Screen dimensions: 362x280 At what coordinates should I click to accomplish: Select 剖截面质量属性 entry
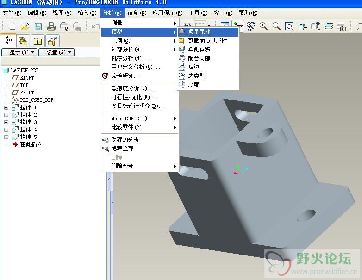point(208,41)
